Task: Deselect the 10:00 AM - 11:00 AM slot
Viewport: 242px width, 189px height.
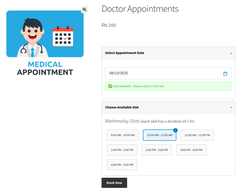Action: (159, 135)
